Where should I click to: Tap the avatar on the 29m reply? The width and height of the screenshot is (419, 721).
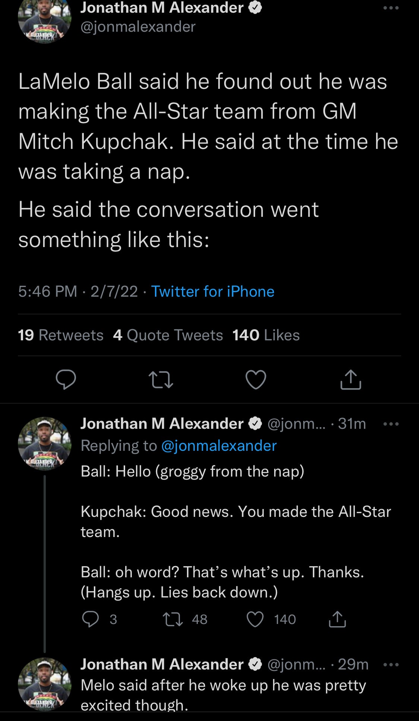(x=45, y=684)
